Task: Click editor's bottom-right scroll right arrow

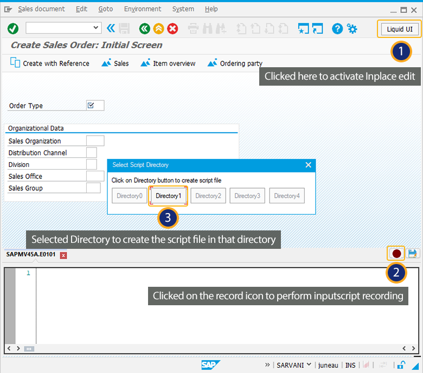Action: [413, 348]
